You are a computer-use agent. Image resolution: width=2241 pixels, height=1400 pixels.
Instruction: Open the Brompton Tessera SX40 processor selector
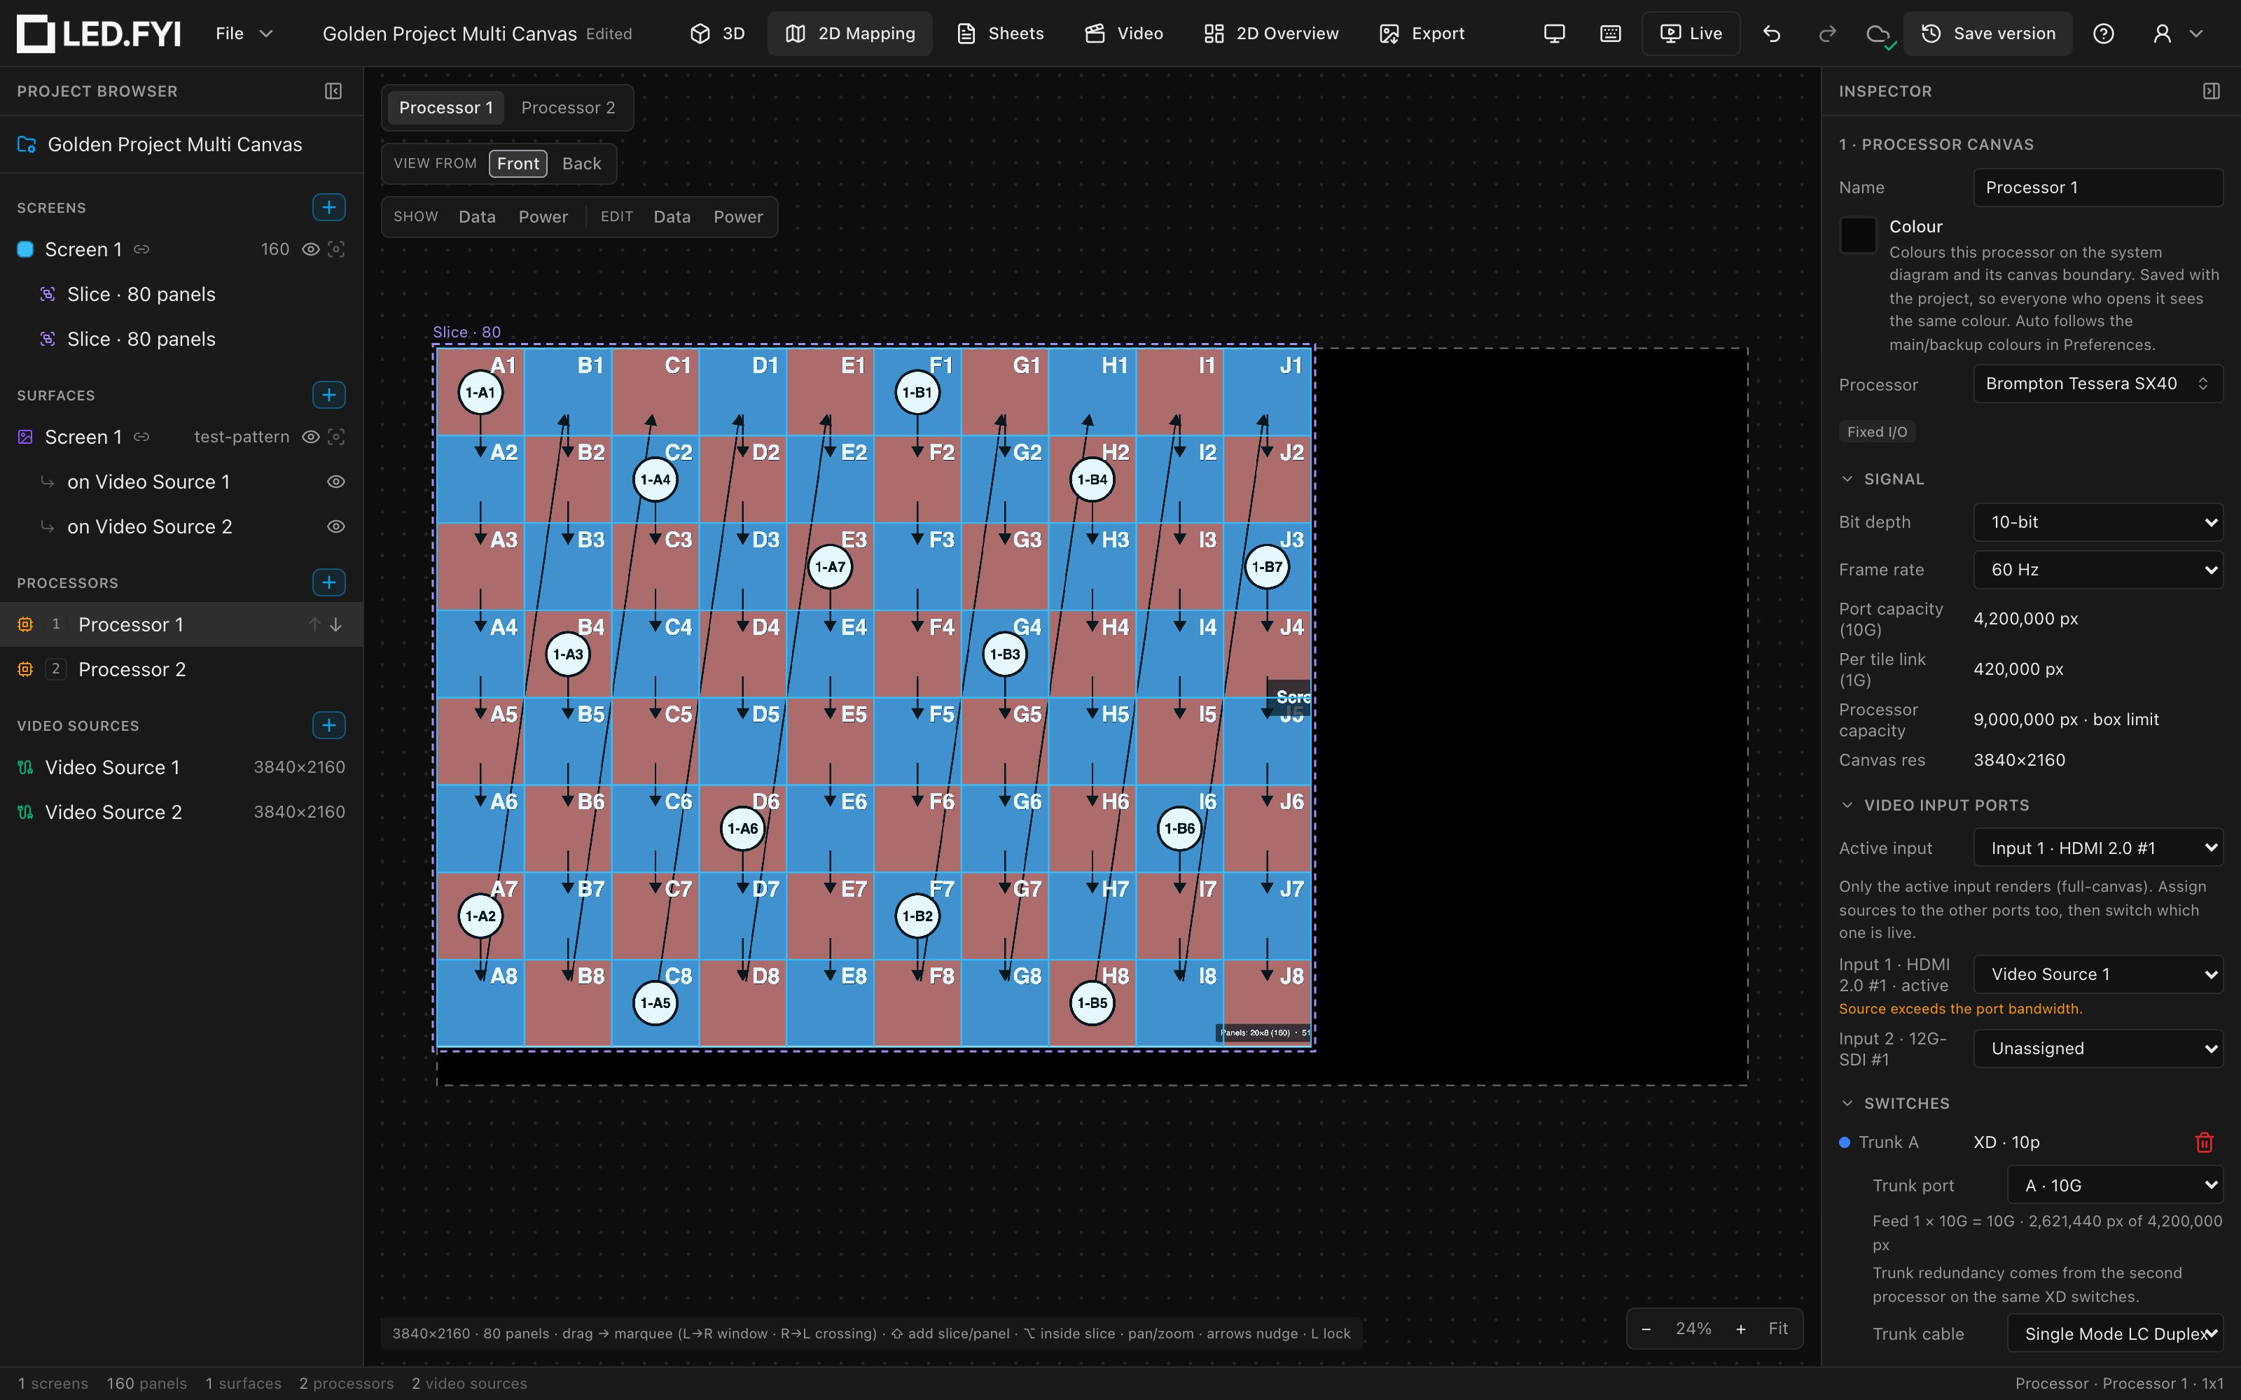[2097, 384]
